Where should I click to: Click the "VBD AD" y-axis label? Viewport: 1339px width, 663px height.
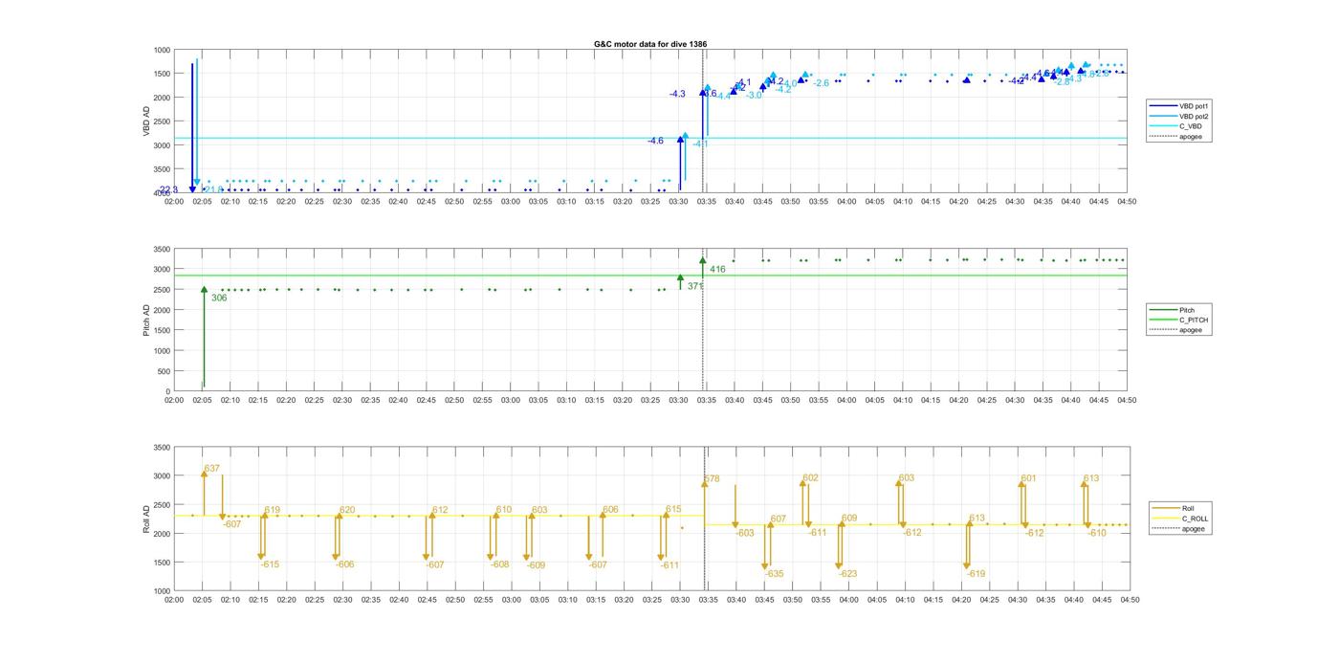click(x=146, y=121)
